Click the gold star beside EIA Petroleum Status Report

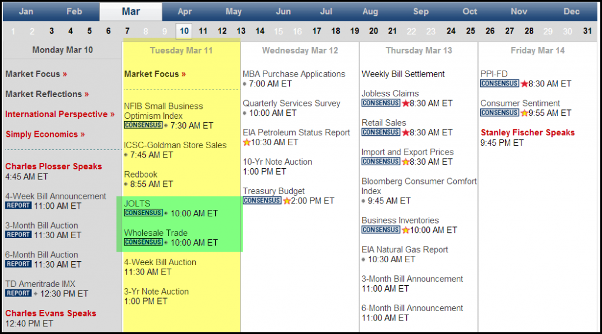(246, 142)
